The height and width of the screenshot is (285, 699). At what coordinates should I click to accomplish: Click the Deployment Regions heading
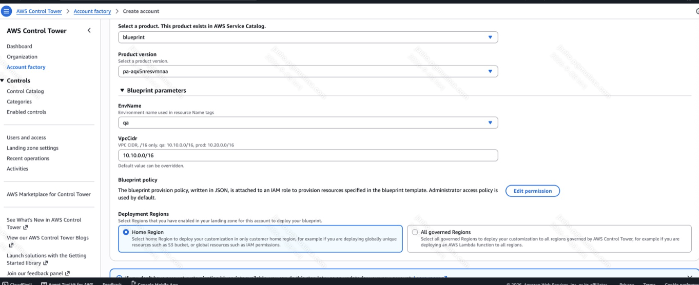143,214
